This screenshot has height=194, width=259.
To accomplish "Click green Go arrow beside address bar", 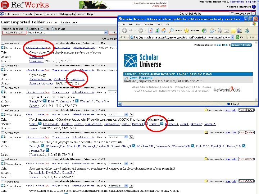I will pyautogui.click(x=237, y=37).
